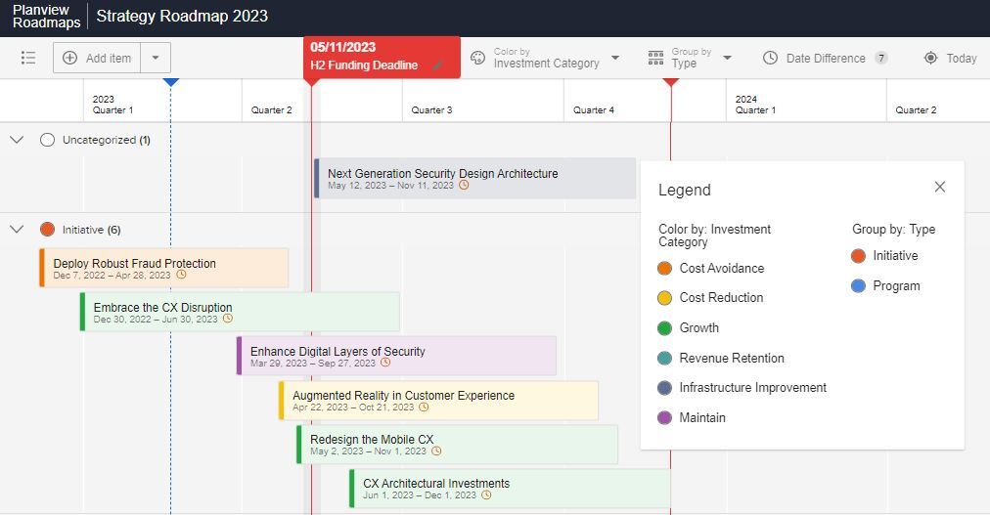Select the Uncategorized group circle
This screenshot has width=990, height=515.
coord(47,140)
